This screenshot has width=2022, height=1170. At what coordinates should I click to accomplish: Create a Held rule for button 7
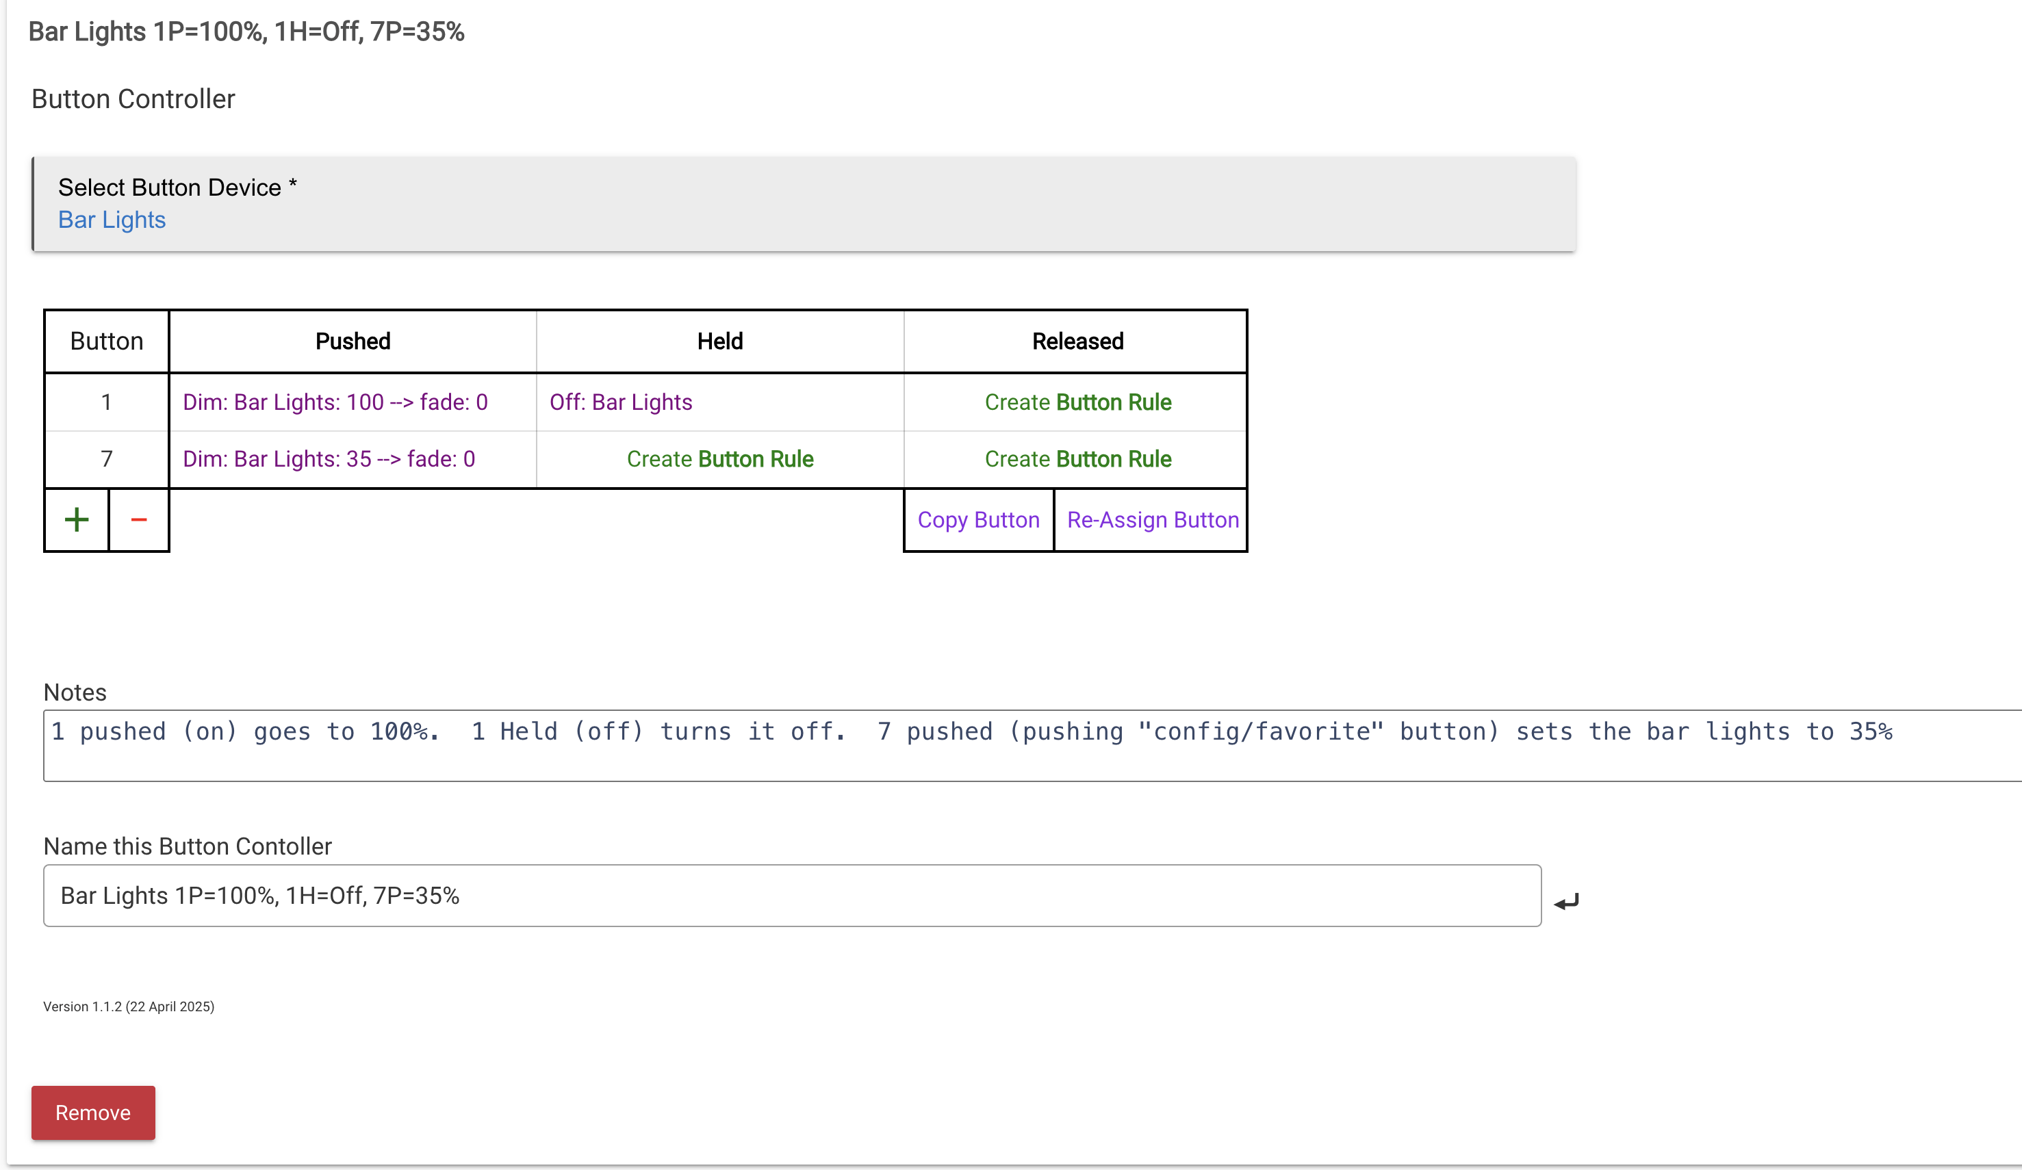719,458
